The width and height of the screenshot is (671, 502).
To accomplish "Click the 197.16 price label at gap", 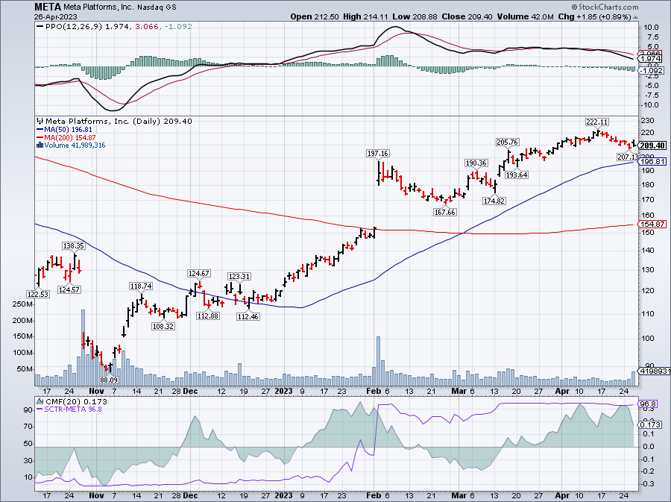I will pyautogui.click(x=378, y=153).
